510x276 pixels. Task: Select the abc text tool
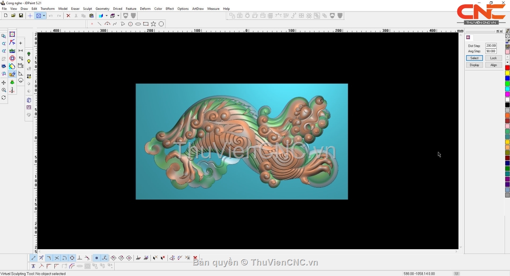(12, 51)
